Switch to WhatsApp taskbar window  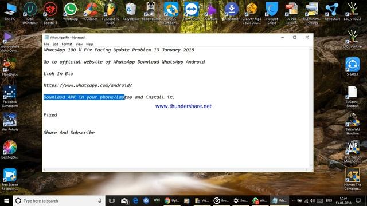coord(259,201)
